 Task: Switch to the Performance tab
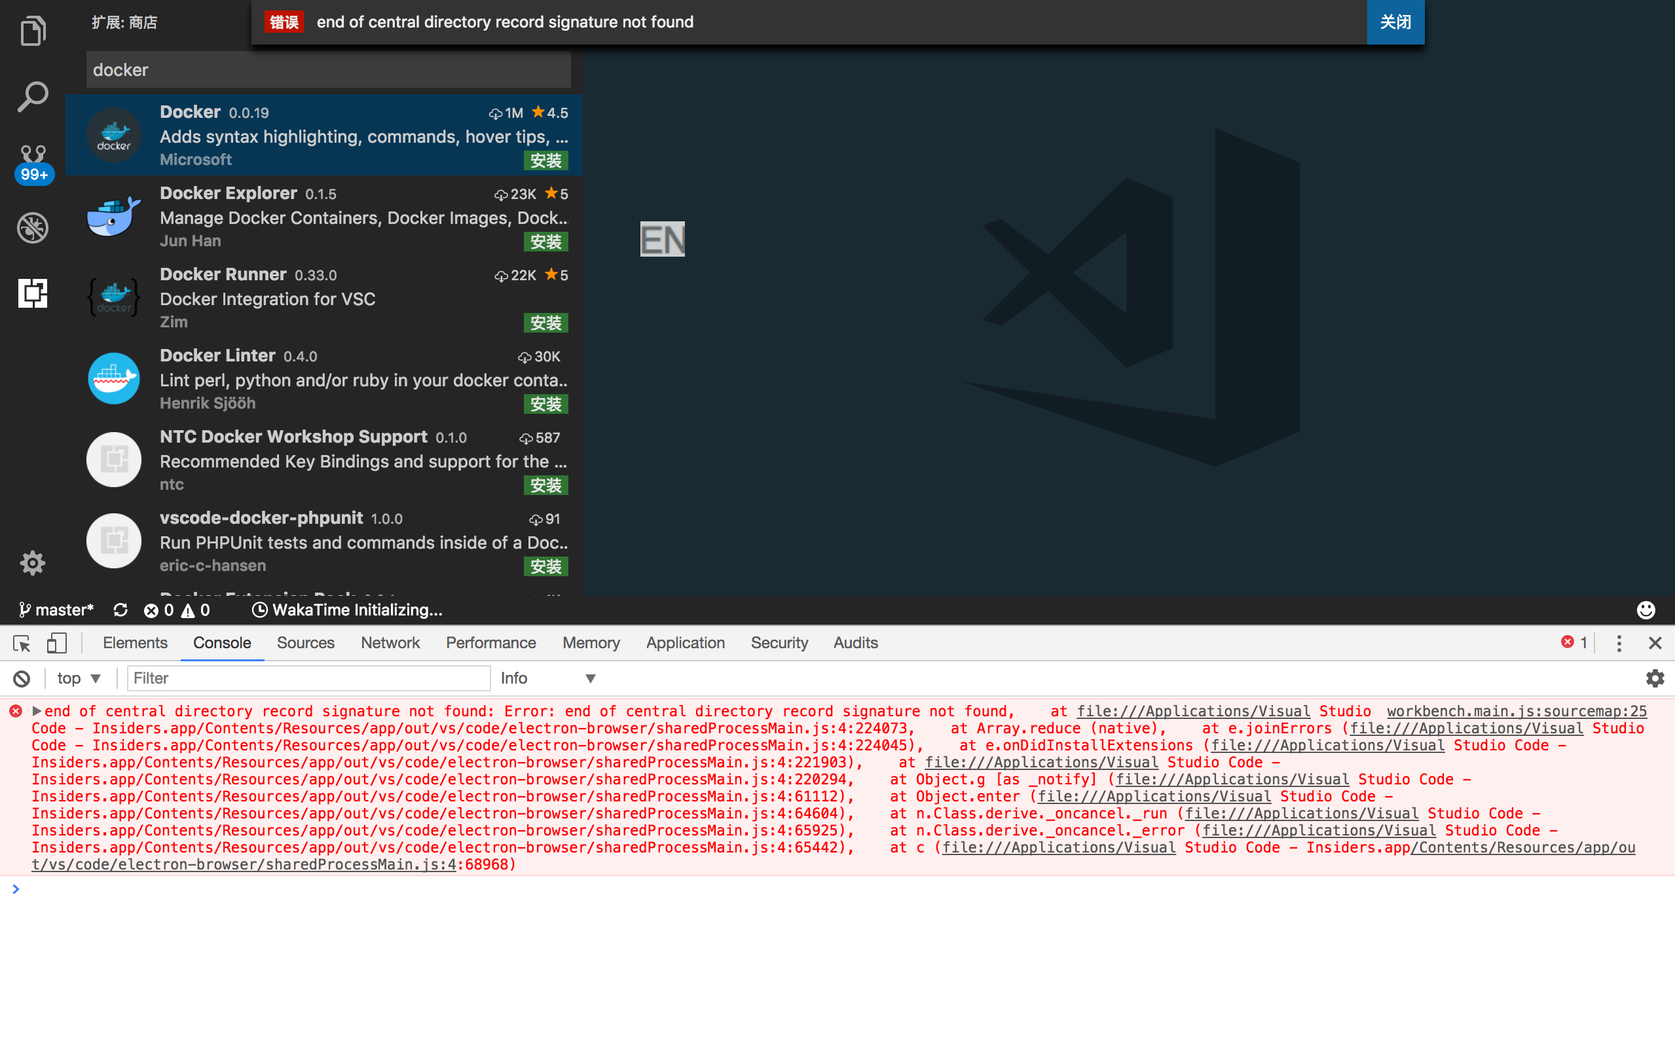[x=490, y=643]
